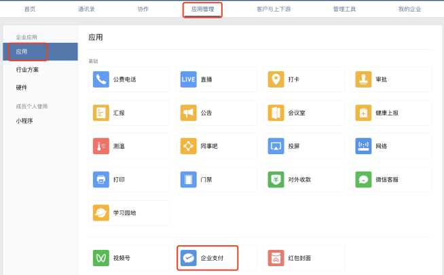Open the 汇报 report icon
Screen dimensions: 444x275
pyautogui.click(x=100, y=113)
